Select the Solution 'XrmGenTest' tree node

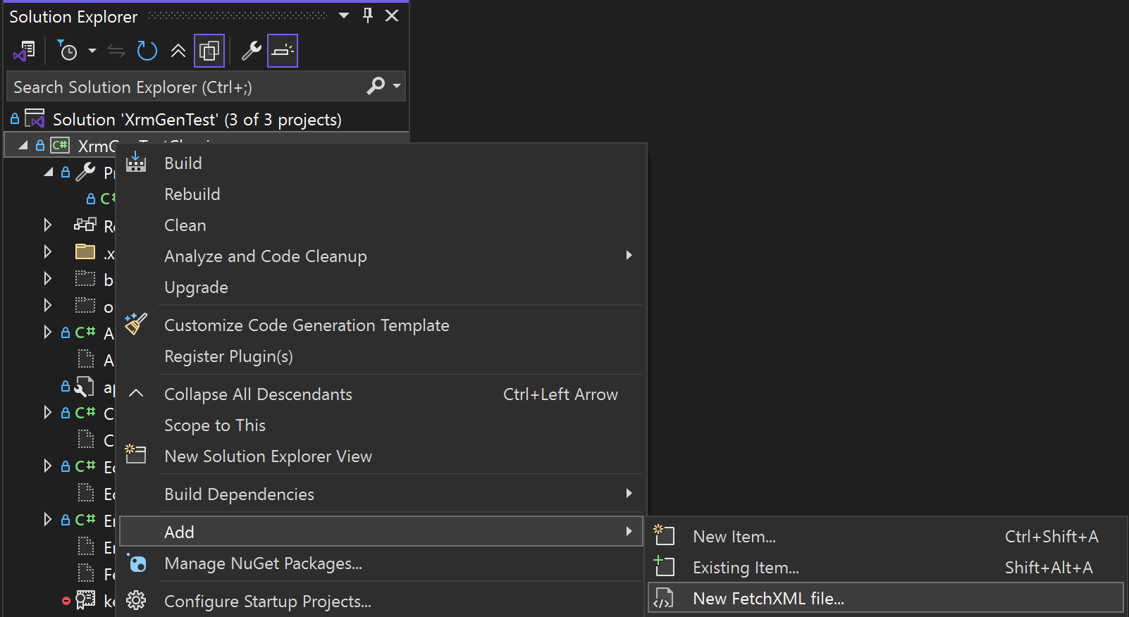(x=197, y=120)
